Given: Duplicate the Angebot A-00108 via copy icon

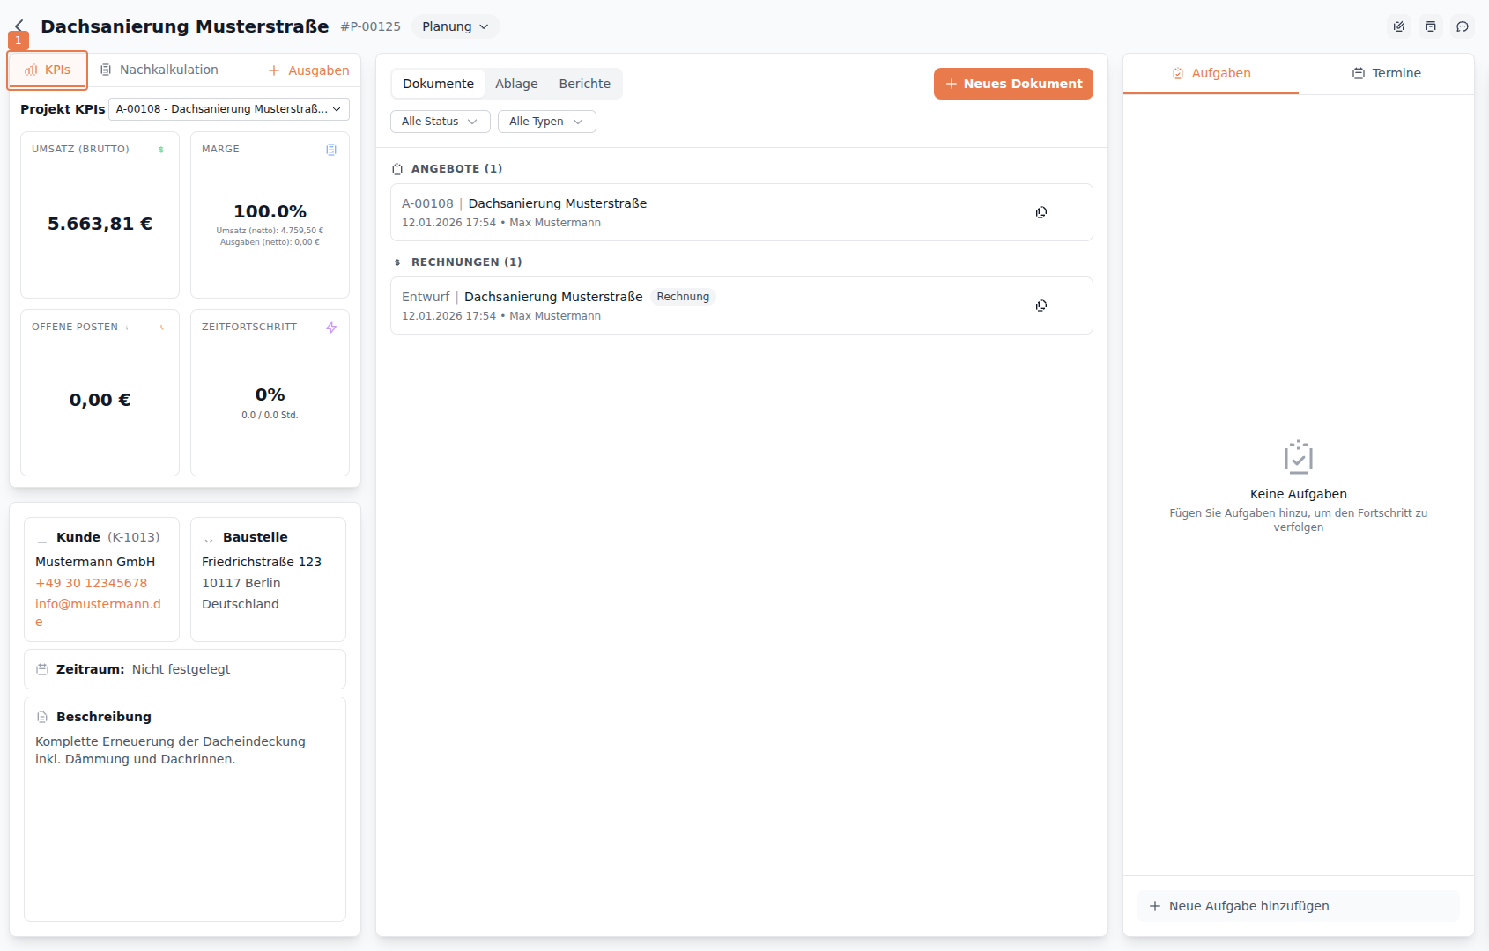Looking at the screenshot, I should click(x=1041, y=211).
